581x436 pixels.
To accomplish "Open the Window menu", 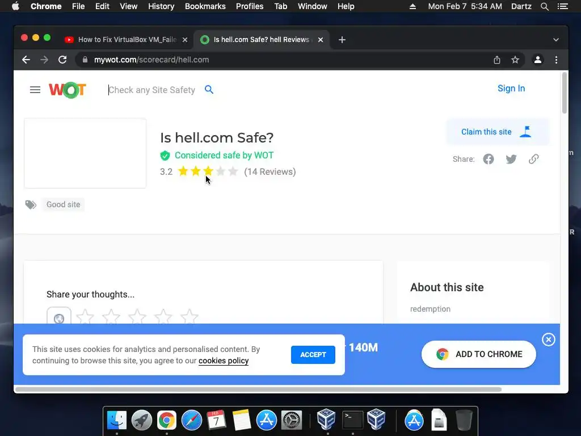I will (x=313, y=6).
